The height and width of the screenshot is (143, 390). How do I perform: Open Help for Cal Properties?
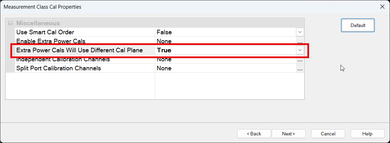(x=368, y=134)
